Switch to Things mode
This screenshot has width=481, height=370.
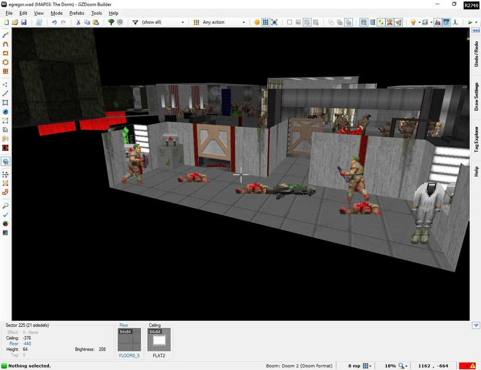5,112
